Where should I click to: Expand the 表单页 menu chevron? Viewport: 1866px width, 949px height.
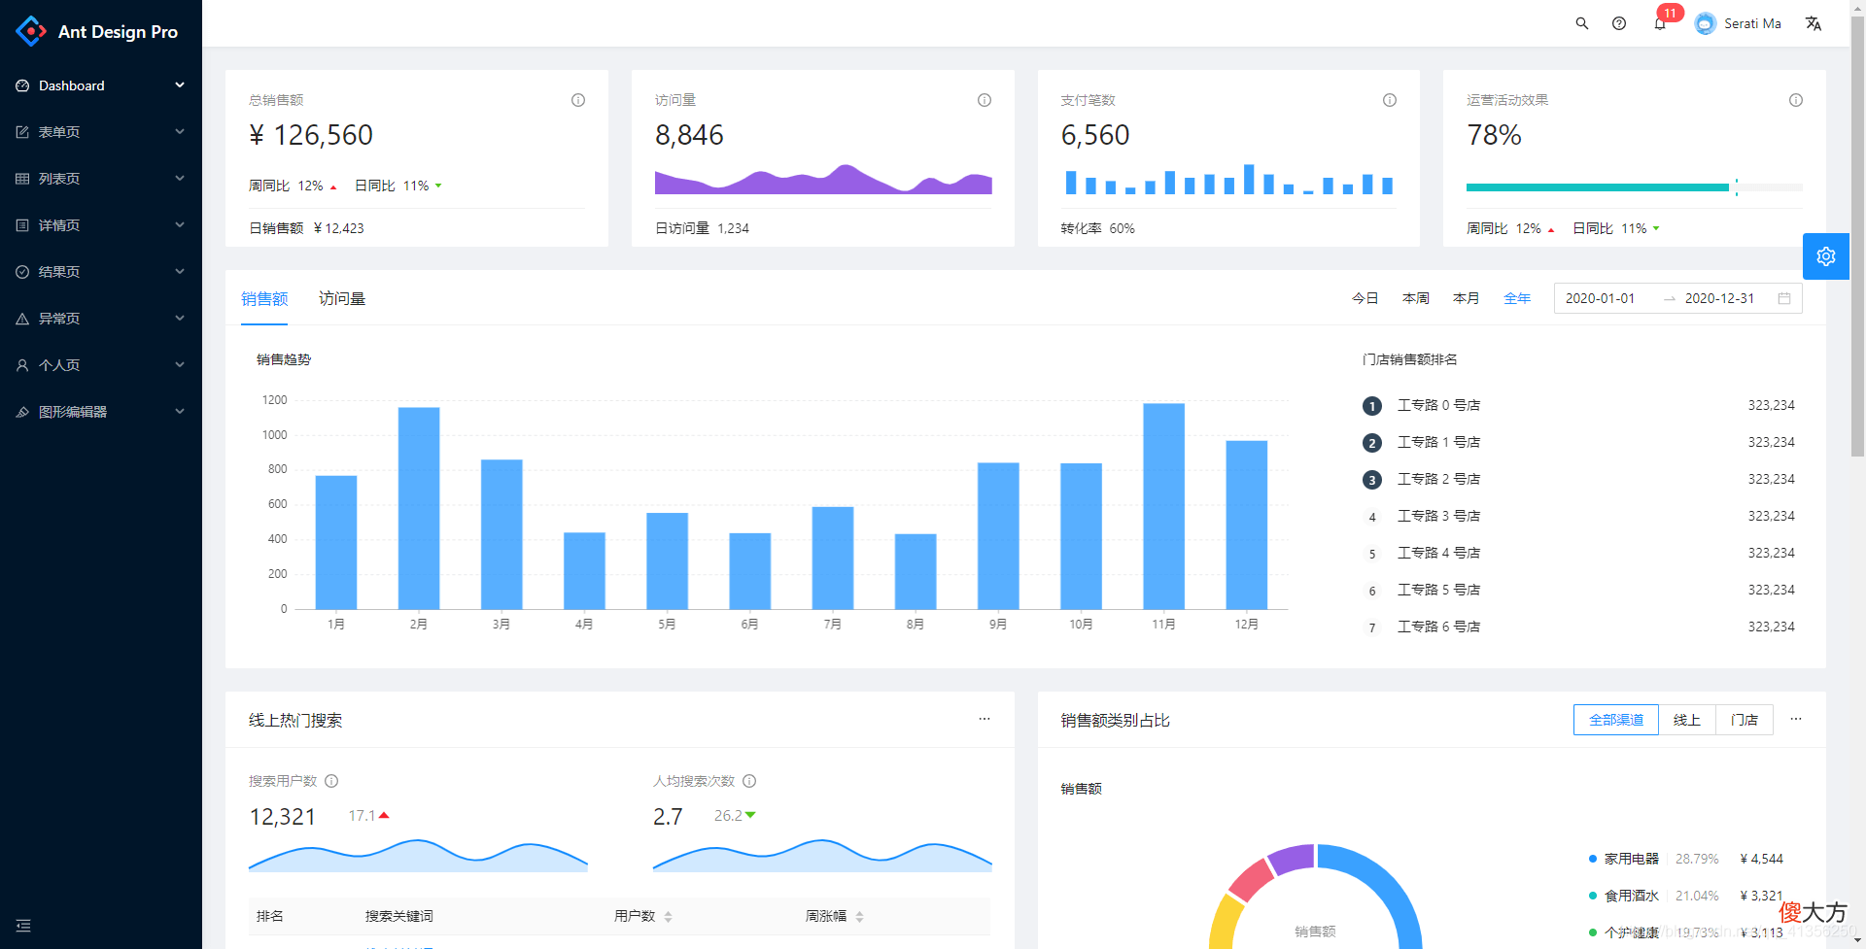click(x=180, y=132)
